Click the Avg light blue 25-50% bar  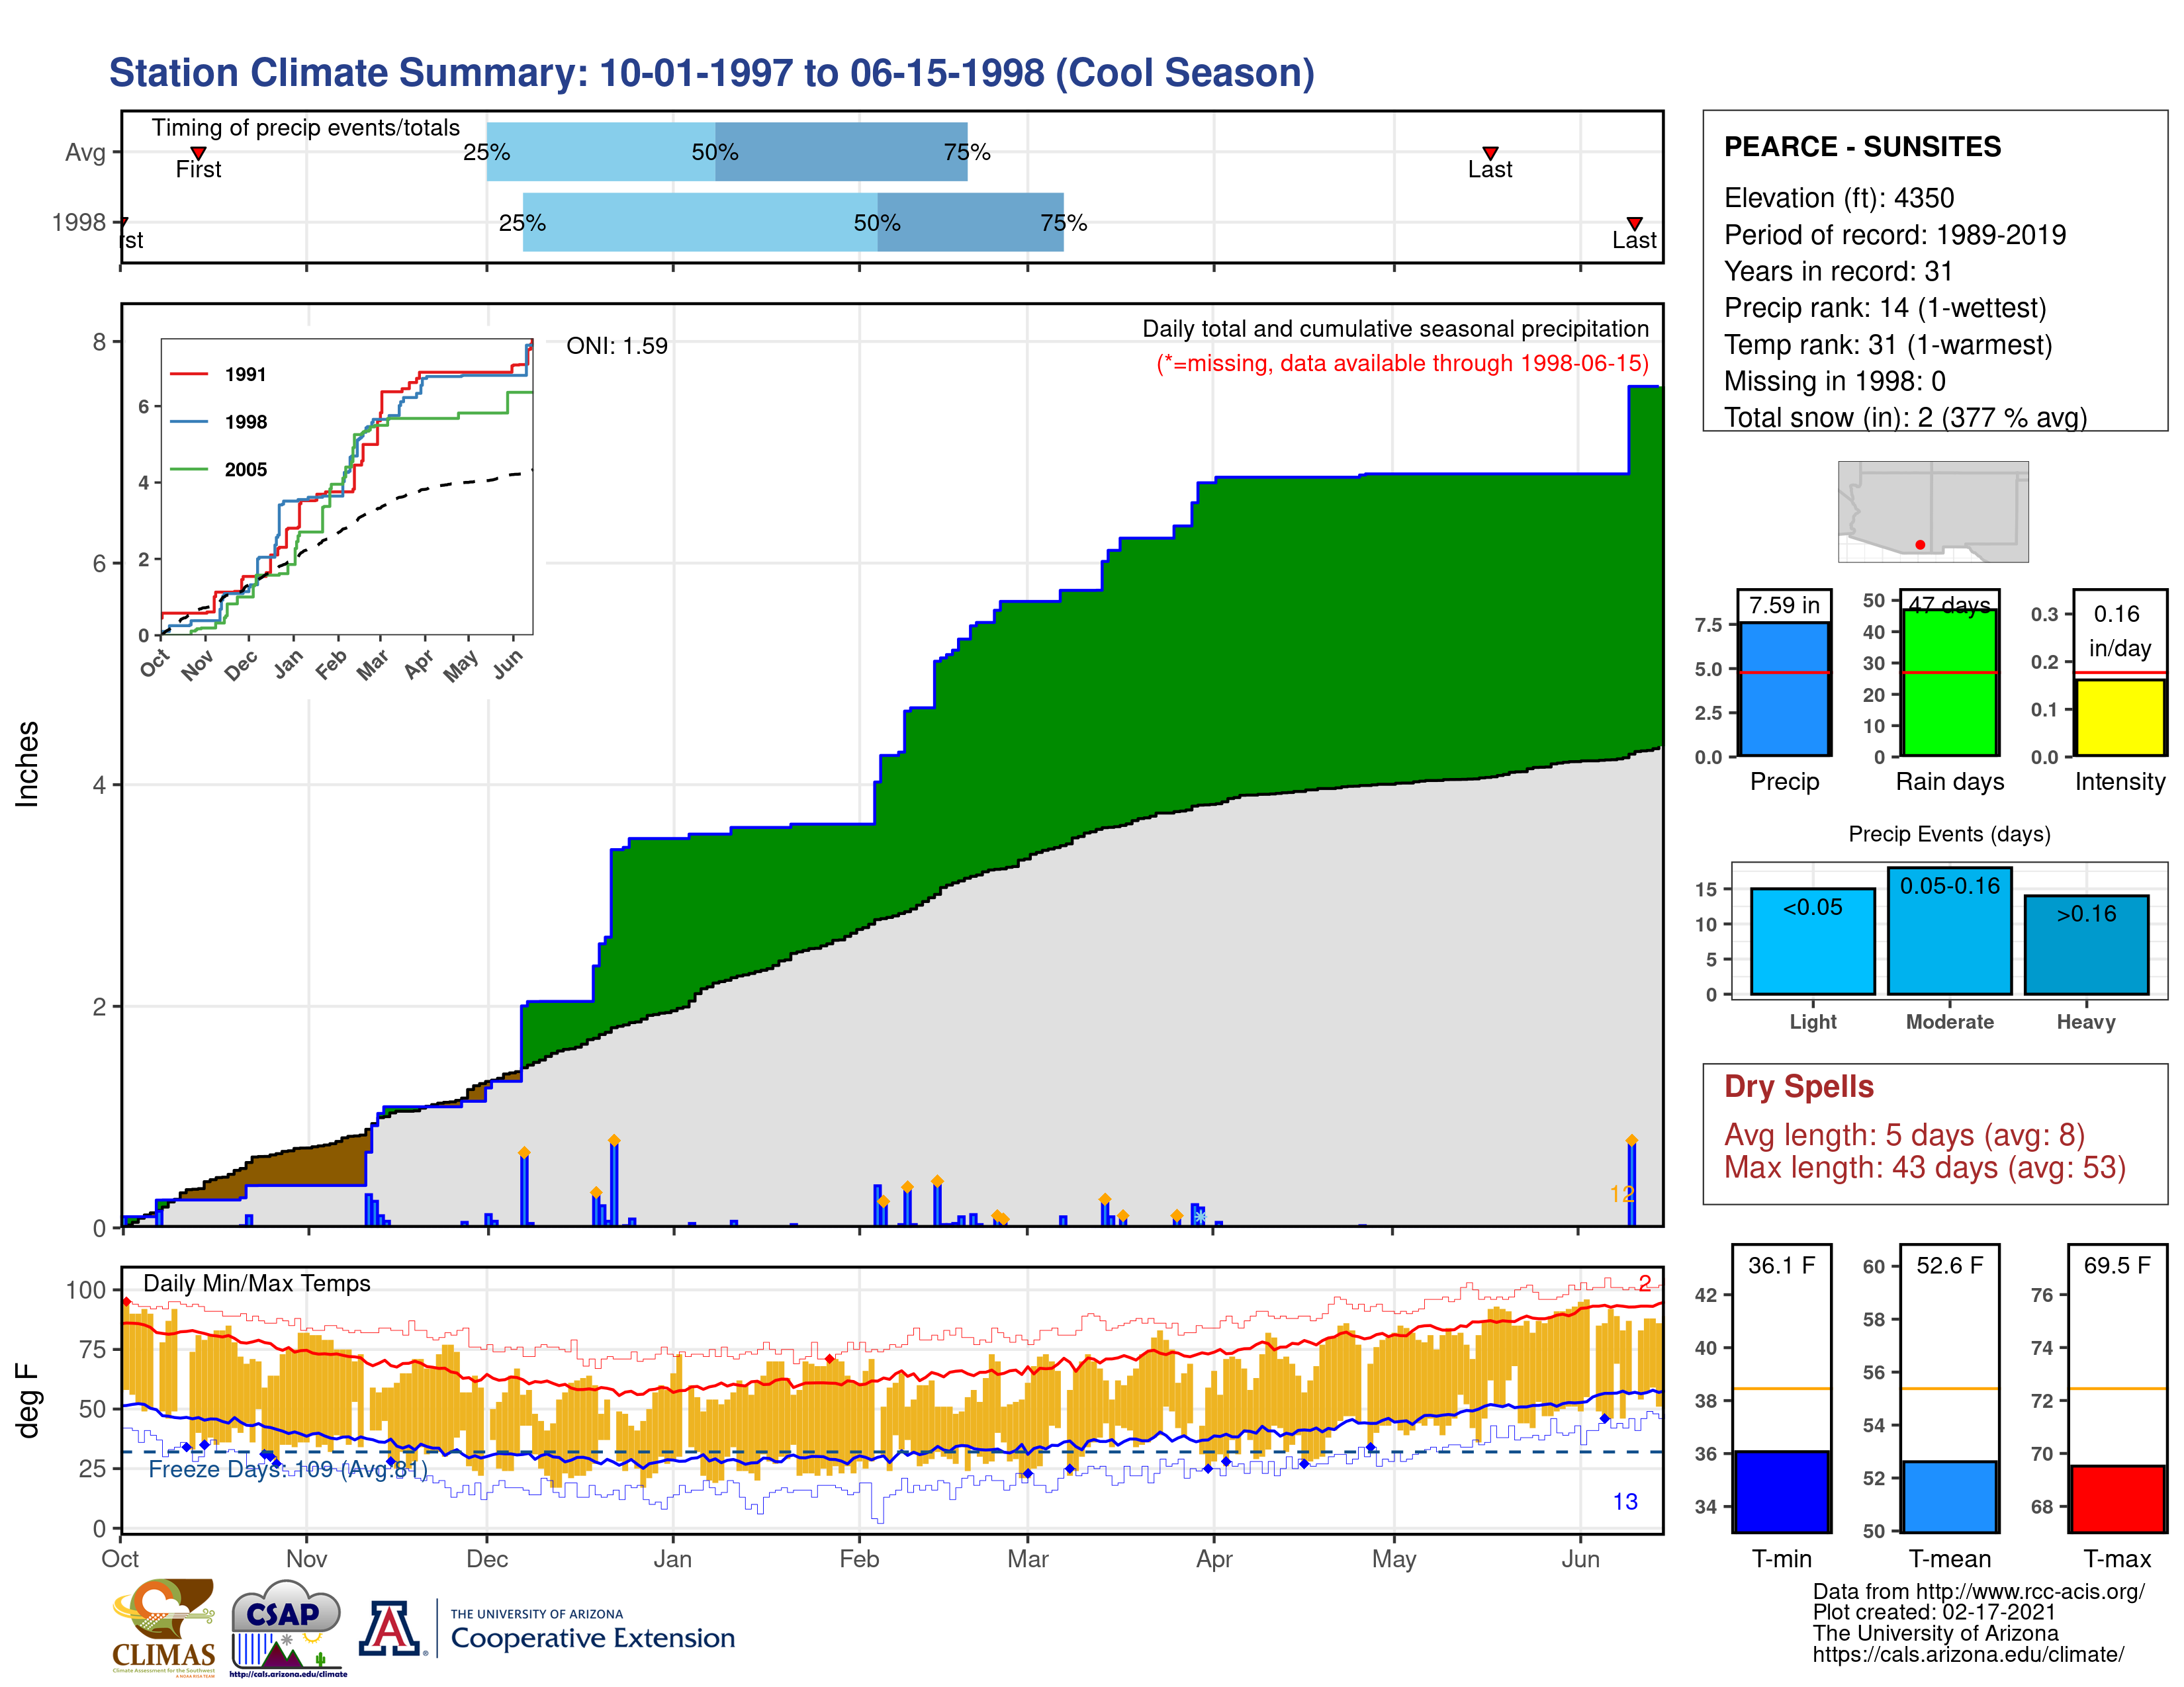click(601, 152)
